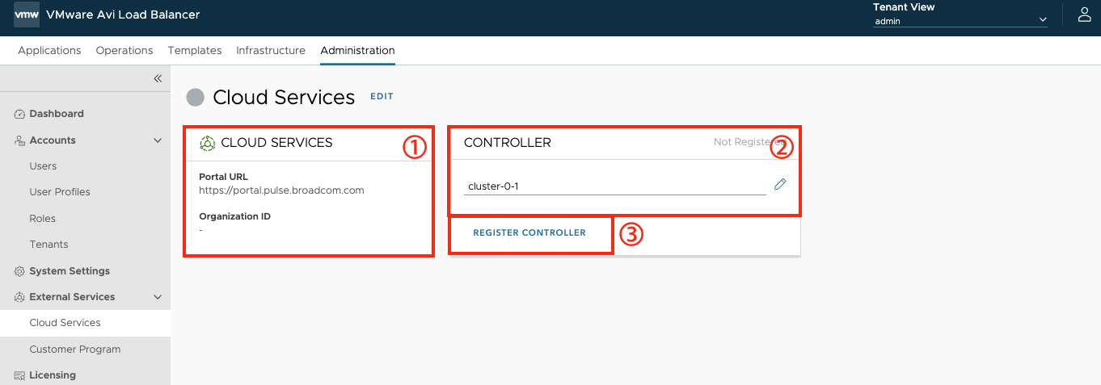Viewport: 1101px width, 385px height.
Task: Click the portal.pulse.broadcom.com URL text
Action: pyautogui.click(x=281, y=190)
